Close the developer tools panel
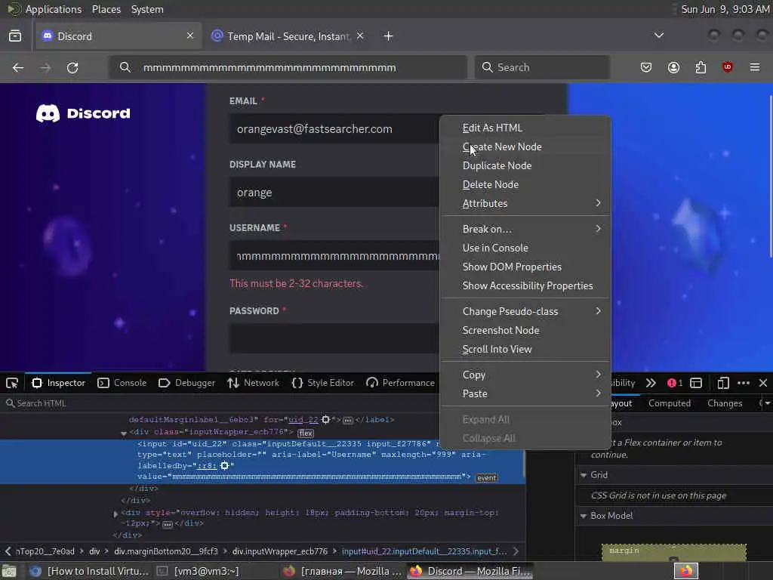 click(x=763, y=383)
